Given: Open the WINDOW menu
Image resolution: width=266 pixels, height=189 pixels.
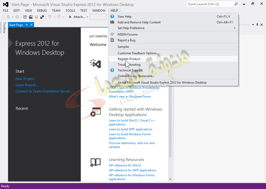Looking at the screenshot, I should point(99,10).
